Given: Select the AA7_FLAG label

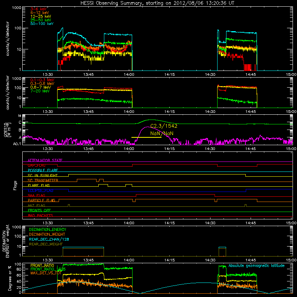Looking at the screenshot, I should (36, 205).
